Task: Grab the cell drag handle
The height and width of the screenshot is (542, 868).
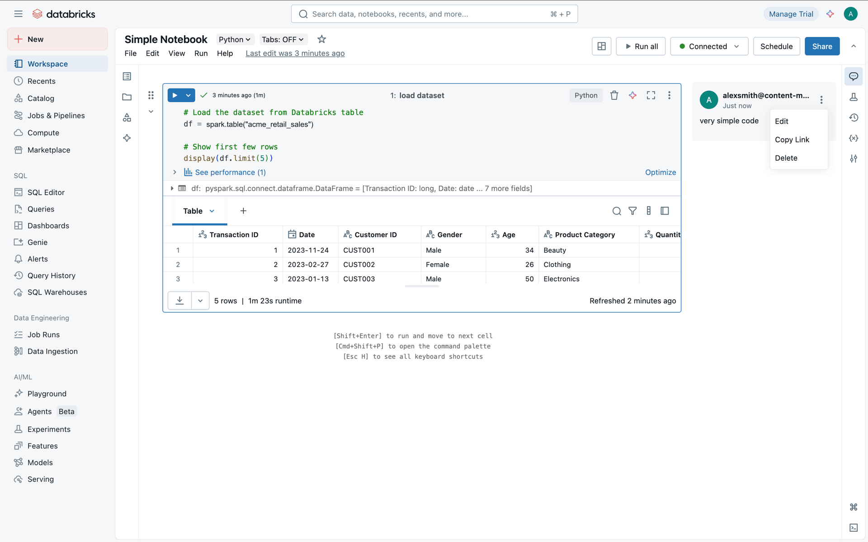Action: tap(151, 95)
